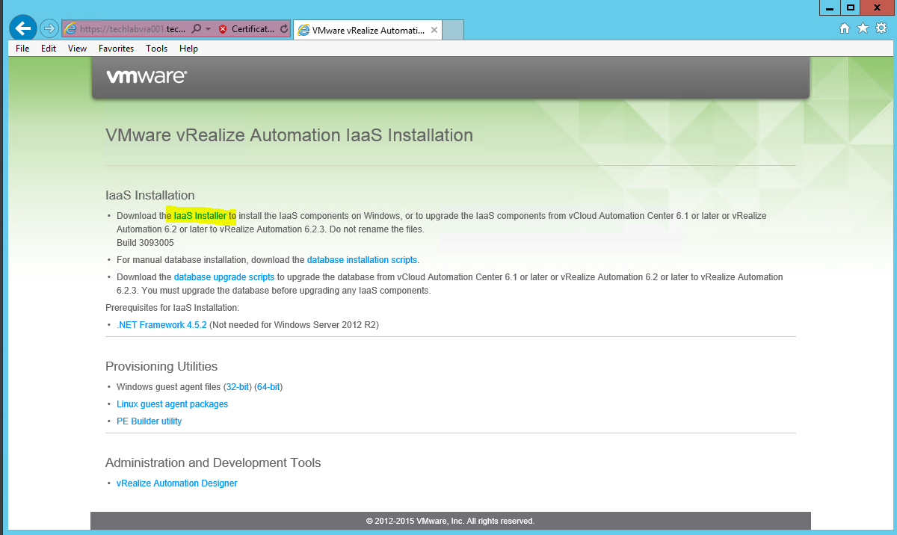Open the Edit menu

click(x=49, y=49)
